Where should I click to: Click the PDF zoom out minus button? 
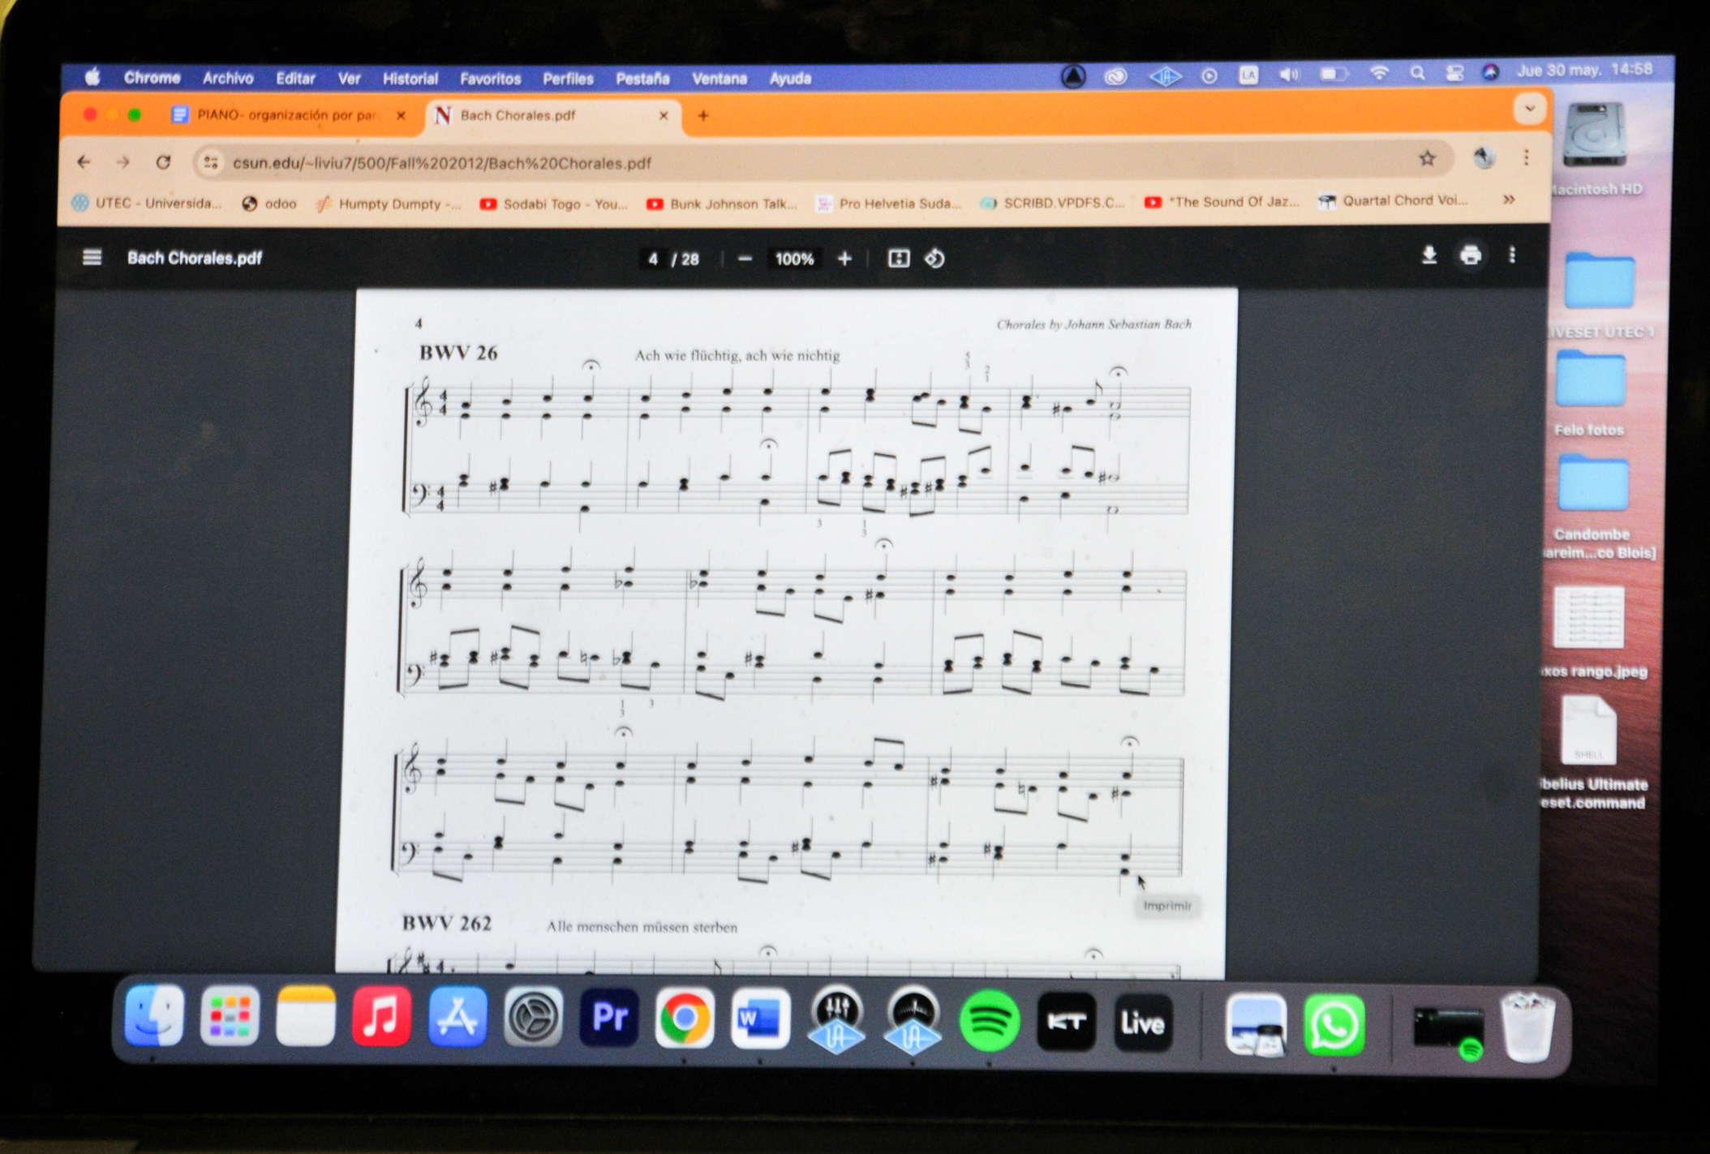[745, 259]
